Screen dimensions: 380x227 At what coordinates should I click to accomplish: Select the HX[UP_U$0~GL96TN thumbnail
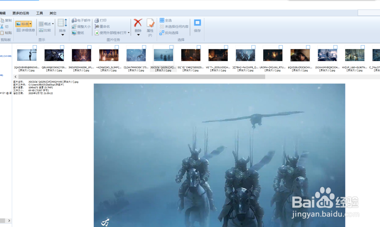point(355,55)
